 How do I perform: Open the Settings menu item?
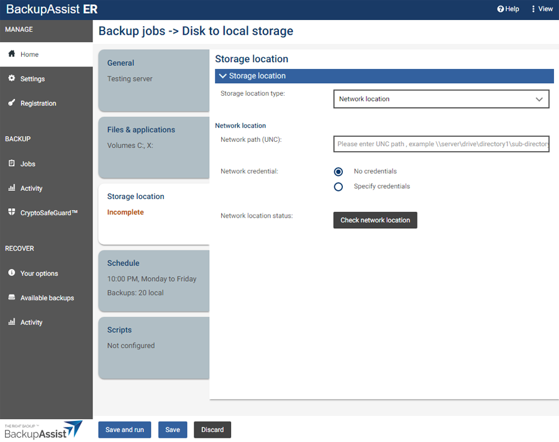pyautogui.click(x=47, y=79)
